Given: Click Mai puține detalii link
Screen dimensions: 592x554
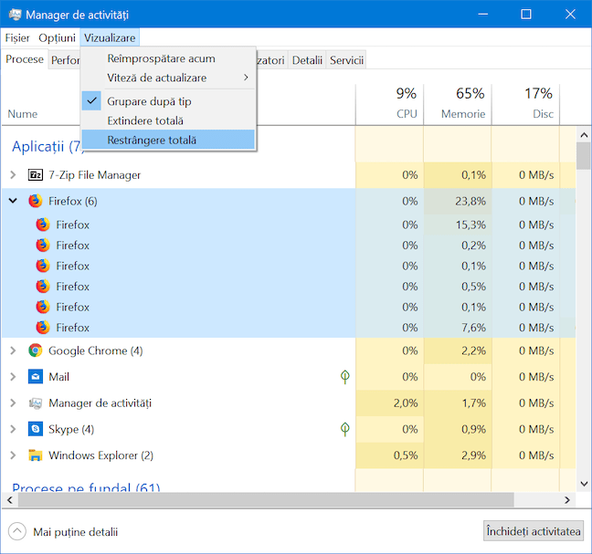Looking at the screenshot, I should pyautogui.click(x=76, y=532).
